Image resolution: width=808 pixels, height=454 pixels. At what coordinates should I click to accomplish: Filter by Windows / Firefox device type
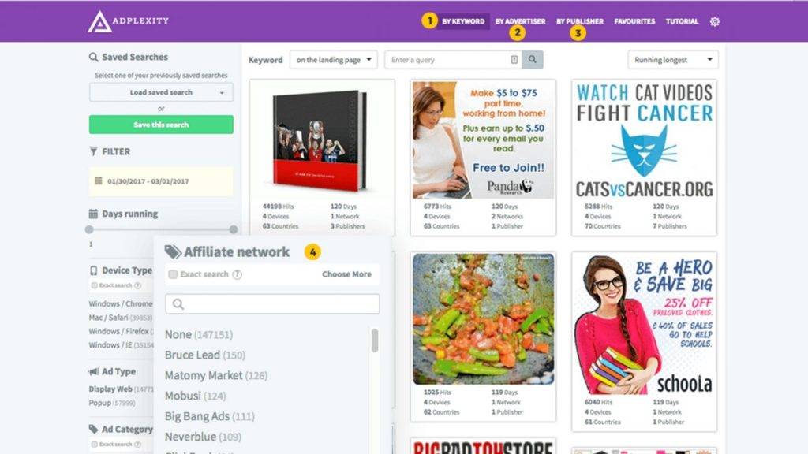point(121,332)
